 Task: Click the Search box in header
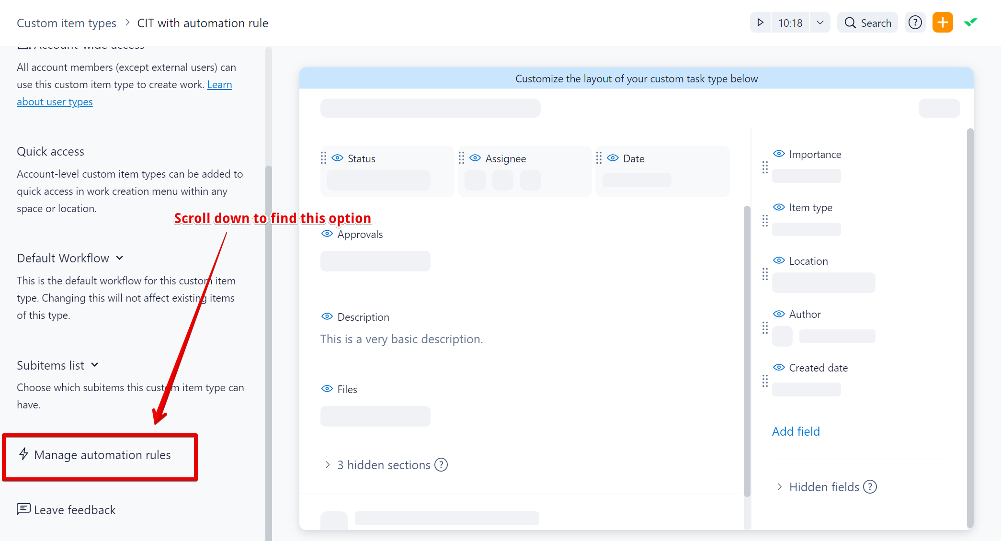click(867, 23)
